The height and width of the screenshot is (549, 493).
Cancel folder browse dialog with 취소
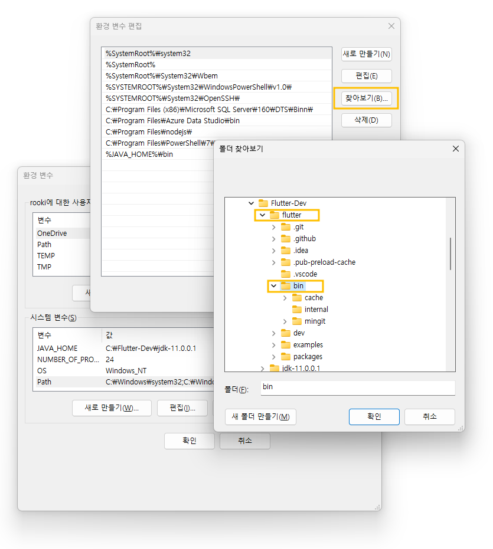coord(430,417)
